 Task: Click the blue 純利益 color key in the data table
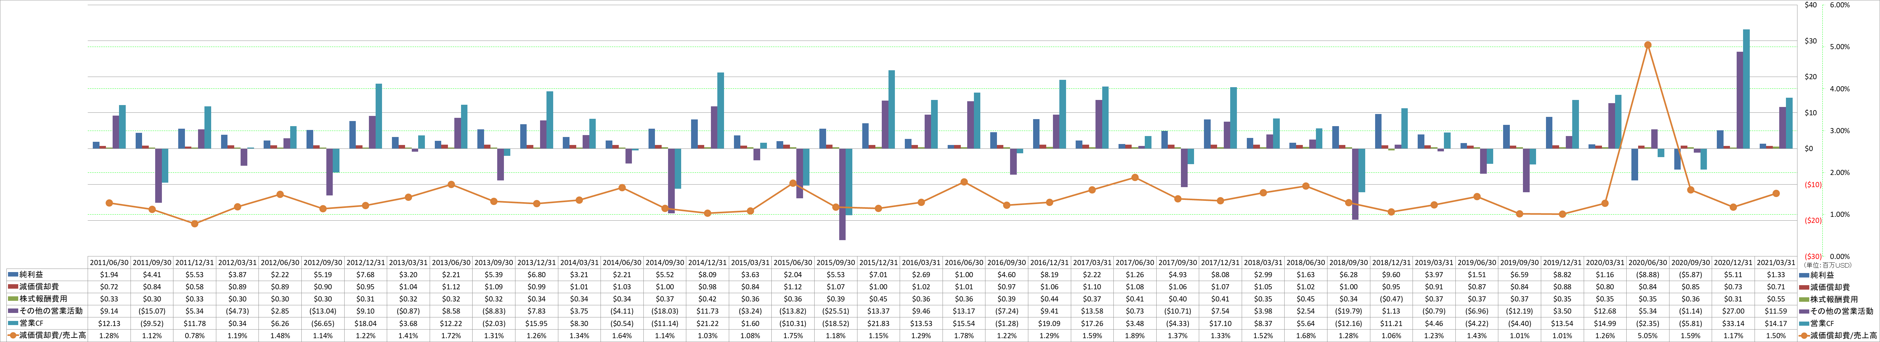tap(13, 274)
